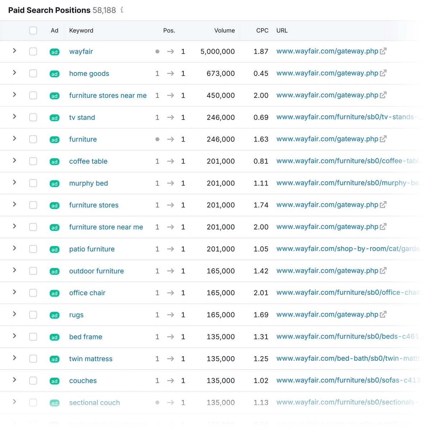Open external link icon in furniture stores row
The image size is (430, 431).
pos(383,205)
